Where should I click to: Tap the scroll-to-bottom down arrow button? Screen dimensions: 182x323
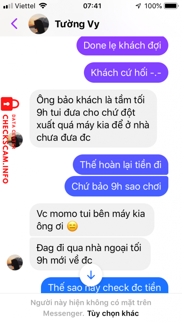pos(91,275)
